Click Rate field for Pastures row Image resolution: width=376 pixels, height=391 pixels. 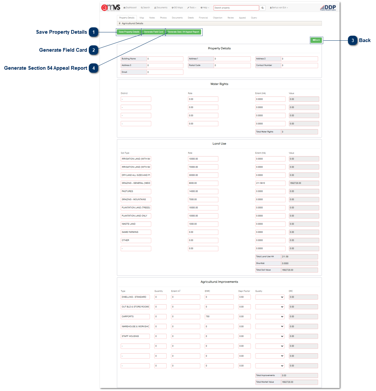pos(203,191)
